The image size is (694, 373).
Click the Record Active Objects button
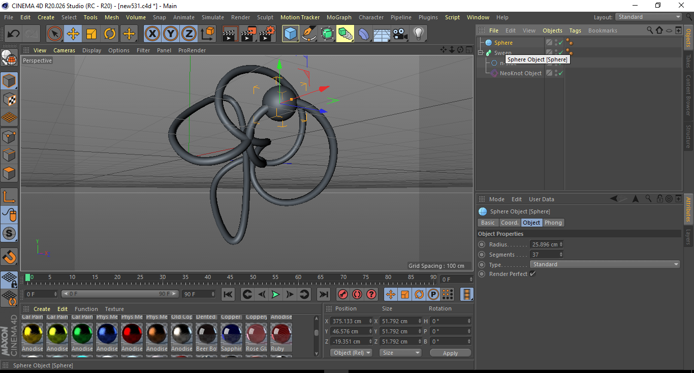[x=342, y=294]
